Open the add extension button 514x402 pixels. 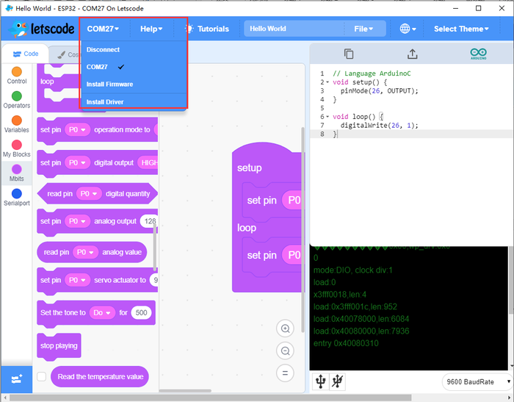coord(16,378)
